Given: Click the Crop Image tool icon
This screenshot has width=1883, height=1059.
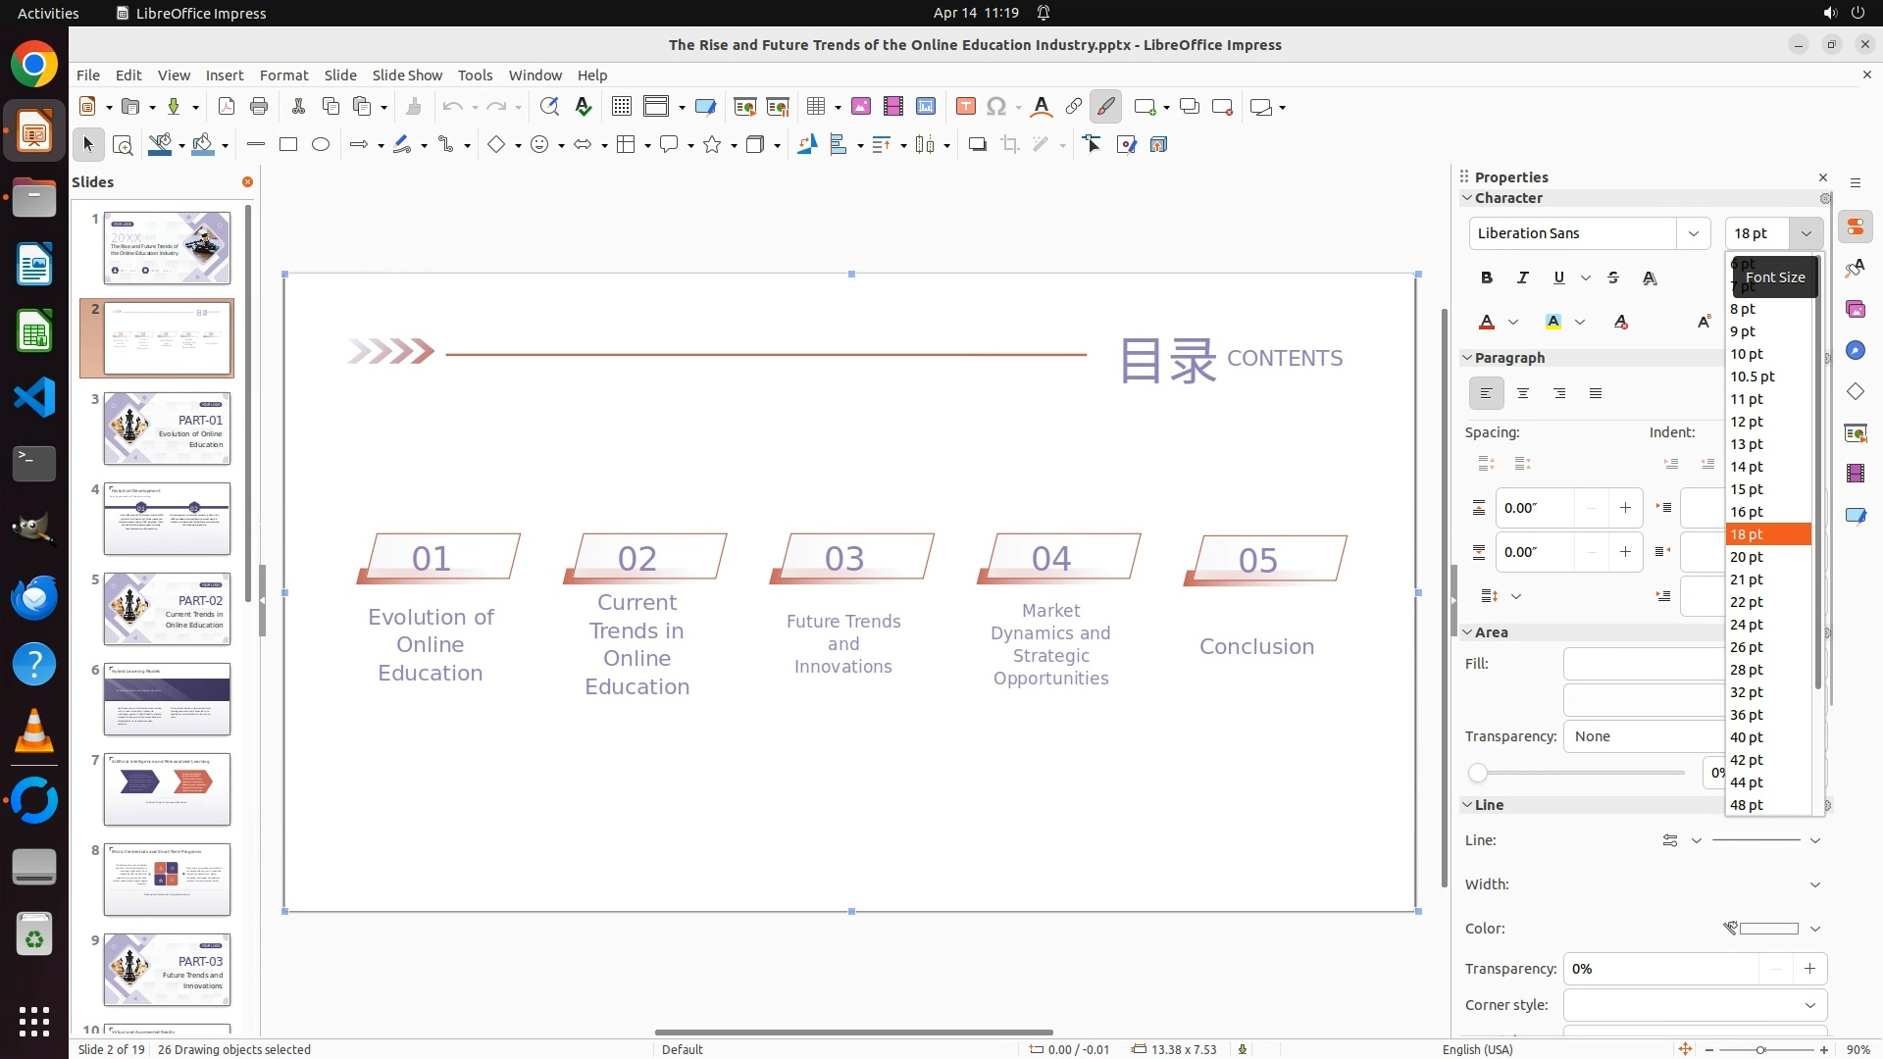Looking at the screenshot, I should tap(1010, 145).
